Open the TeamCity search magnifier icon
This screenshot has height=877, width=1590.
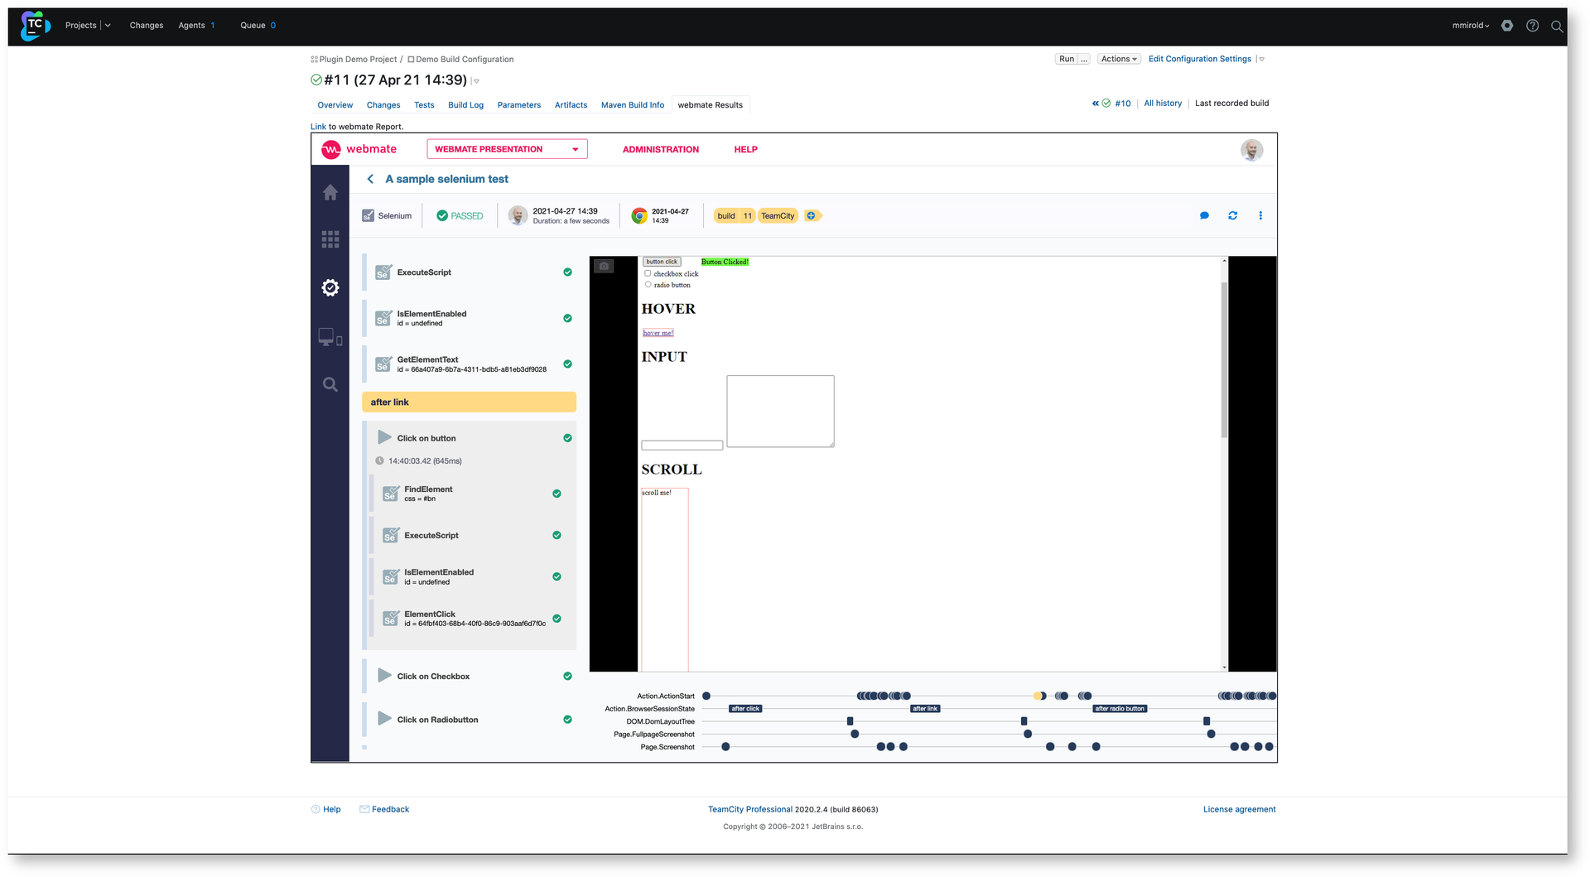1557,26
